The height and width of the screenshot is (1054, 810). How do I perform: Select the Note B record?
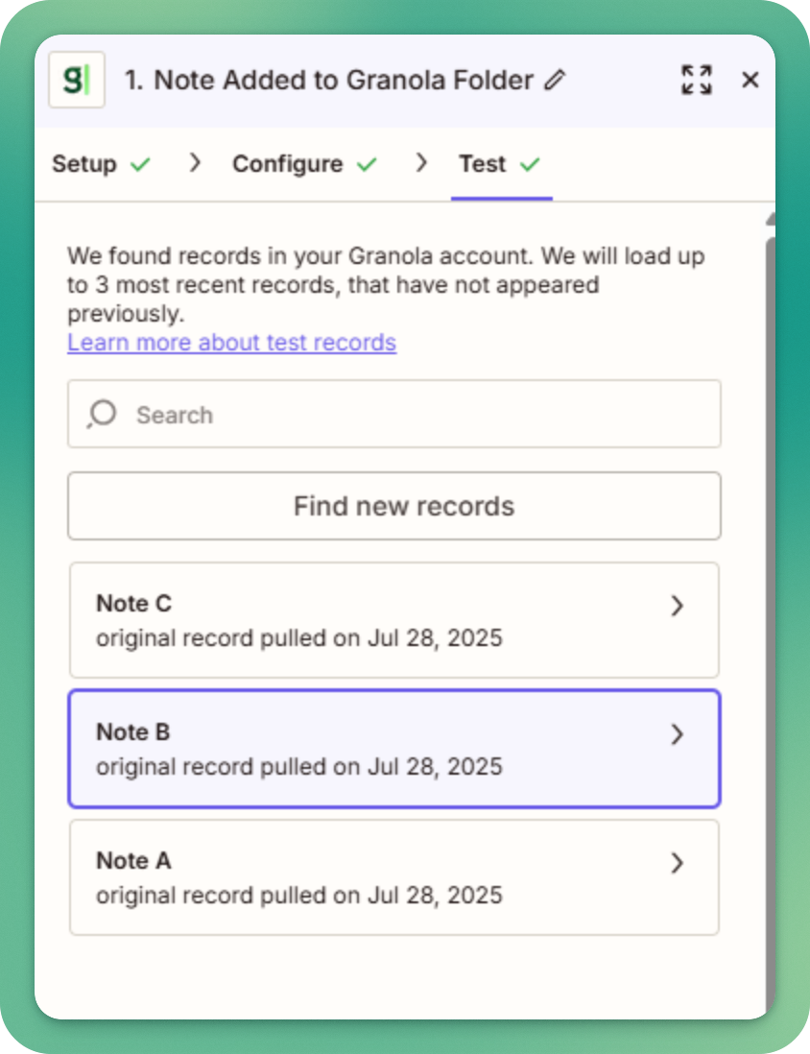point(393,748)
